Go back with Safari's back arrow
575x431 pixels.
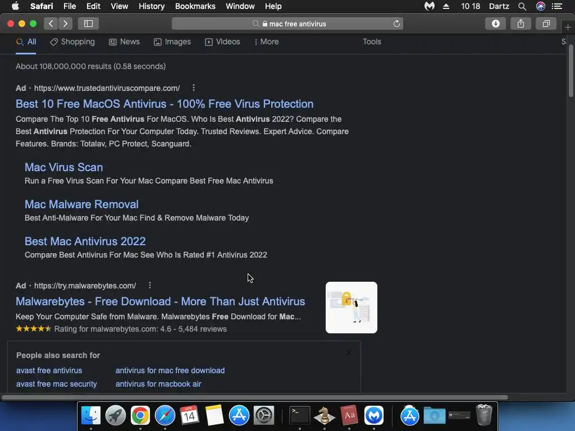pyautogui.click(x=51, y=24)
